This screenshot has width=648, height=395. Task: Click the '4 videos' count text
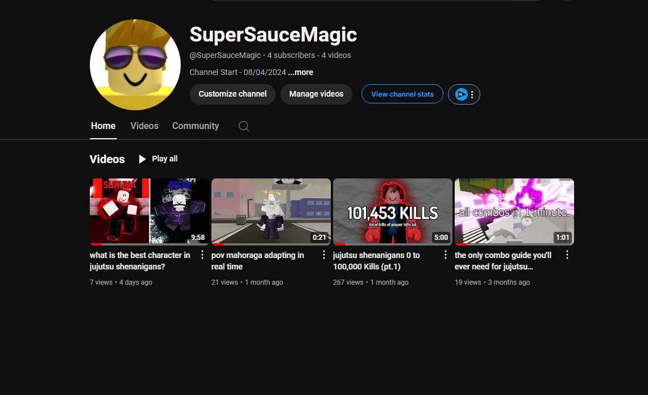click(337, 55)
